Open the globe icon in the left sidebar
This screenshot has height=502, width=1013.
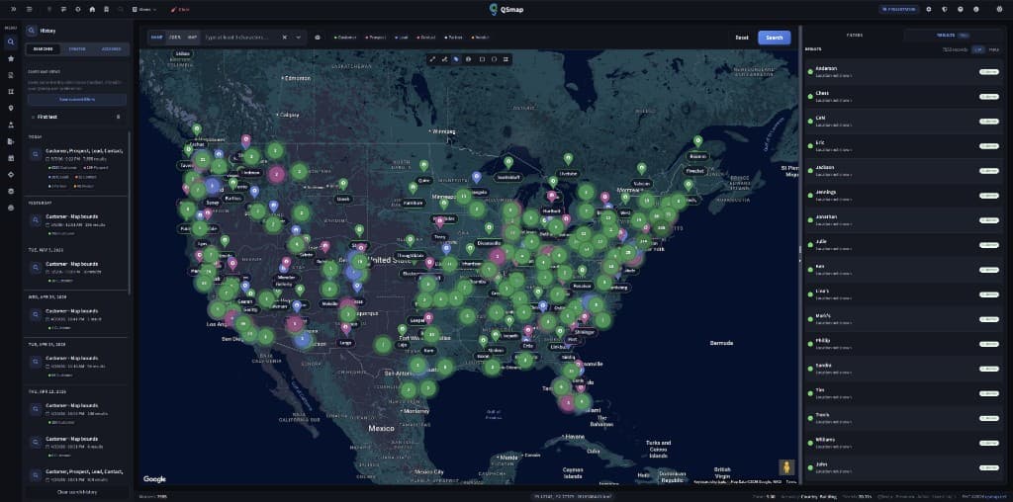(10, 208)
